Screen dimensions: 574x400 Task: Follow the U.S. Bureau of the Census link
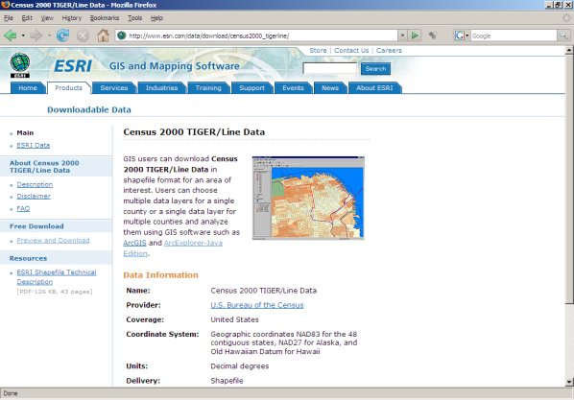(257, 305)
